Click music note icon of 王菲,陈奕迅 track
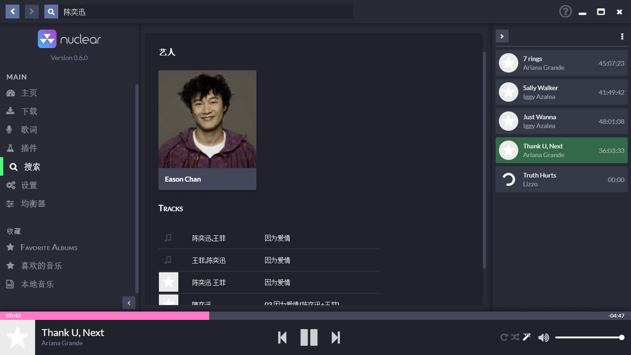 click(168, 260)
